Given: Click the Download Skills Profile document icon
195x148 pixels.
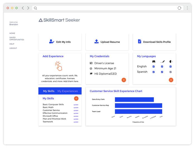Looking at the screenshot, I should [x=140, y=41].
